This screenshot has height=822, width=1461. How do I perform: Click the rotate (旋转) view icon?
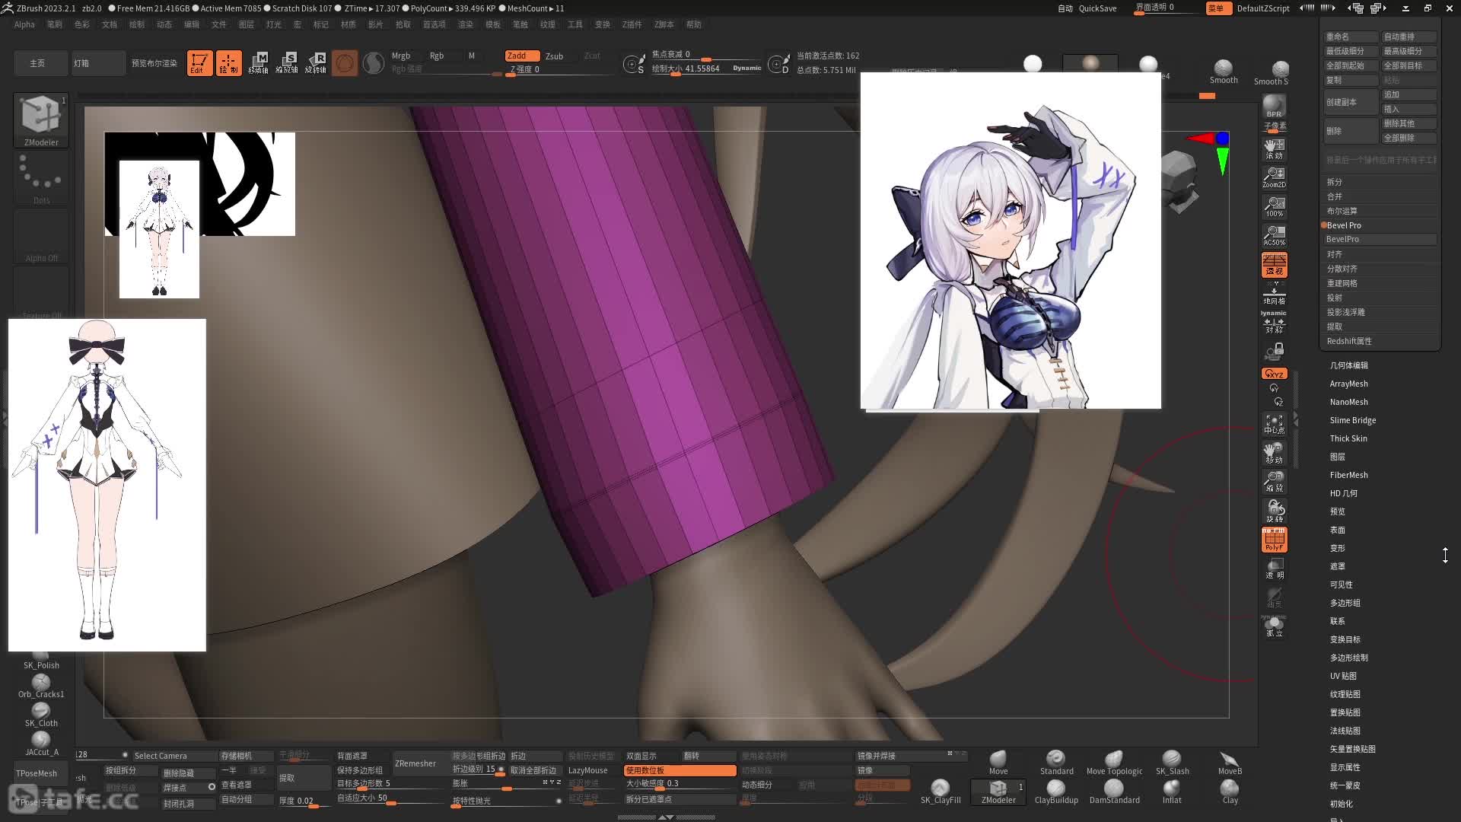1274,511
